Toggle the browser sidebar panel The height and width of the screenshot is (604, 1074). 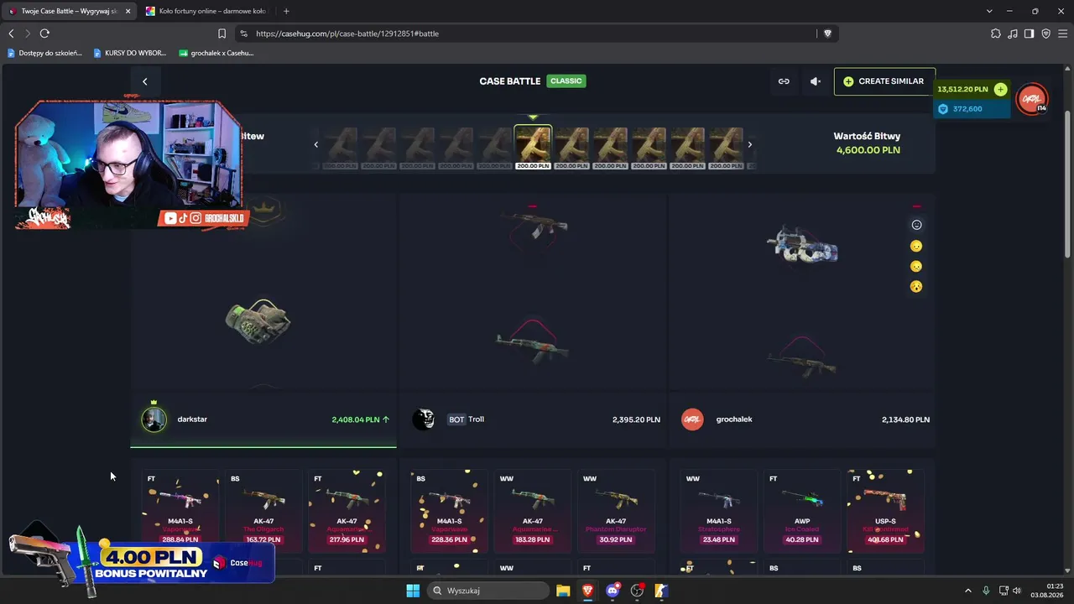(x=1029, y=34)
